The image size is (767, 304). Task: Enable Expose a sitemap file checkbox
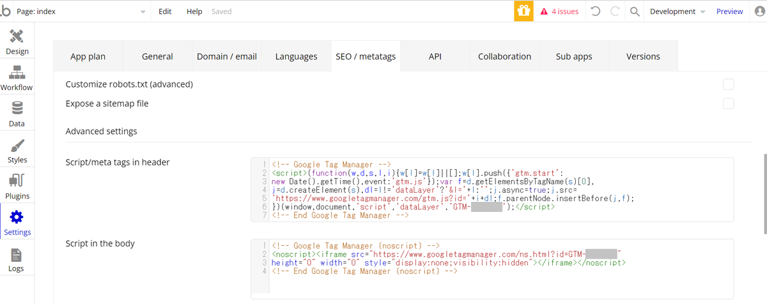click(x=728, y=103)
